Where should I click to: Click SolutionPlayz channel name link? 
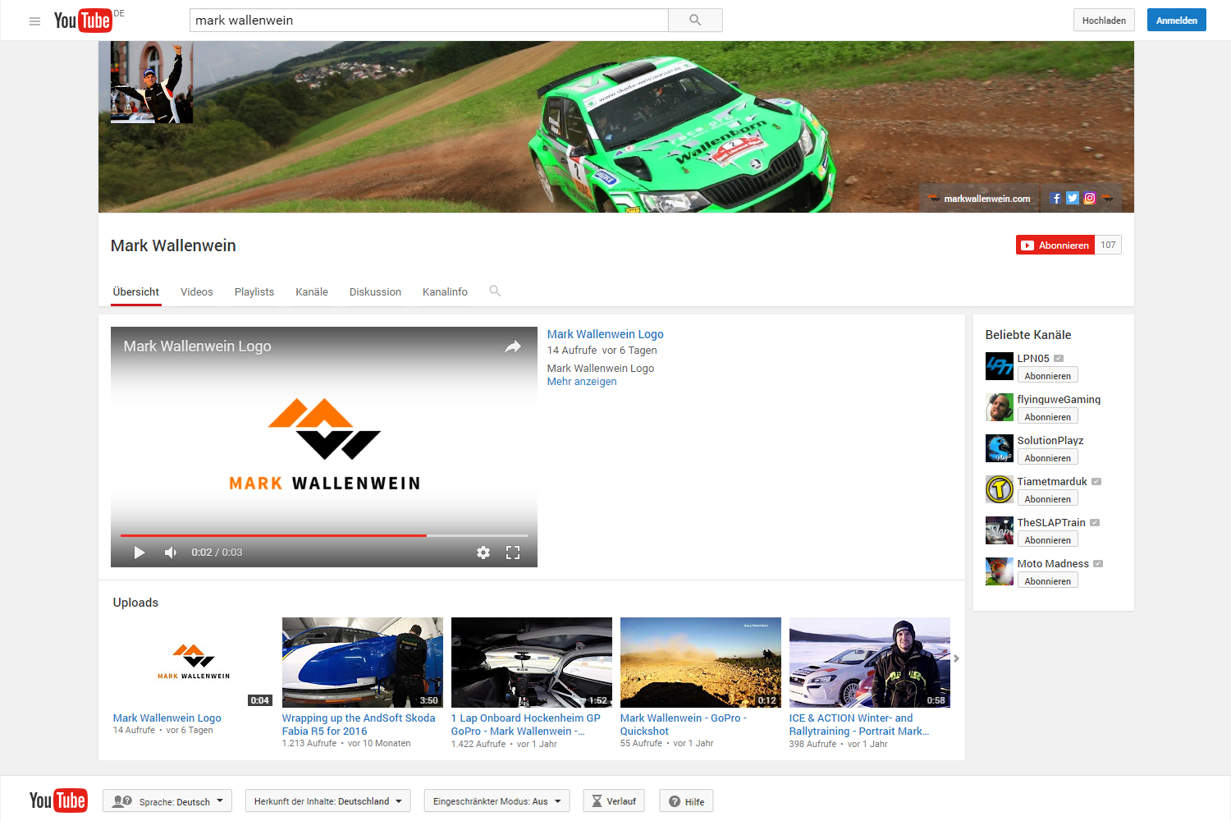(1050, 441)
